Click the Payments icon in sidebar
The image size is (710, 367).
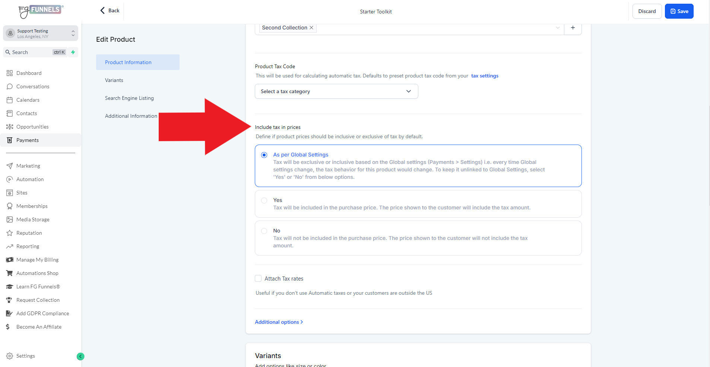10,140
